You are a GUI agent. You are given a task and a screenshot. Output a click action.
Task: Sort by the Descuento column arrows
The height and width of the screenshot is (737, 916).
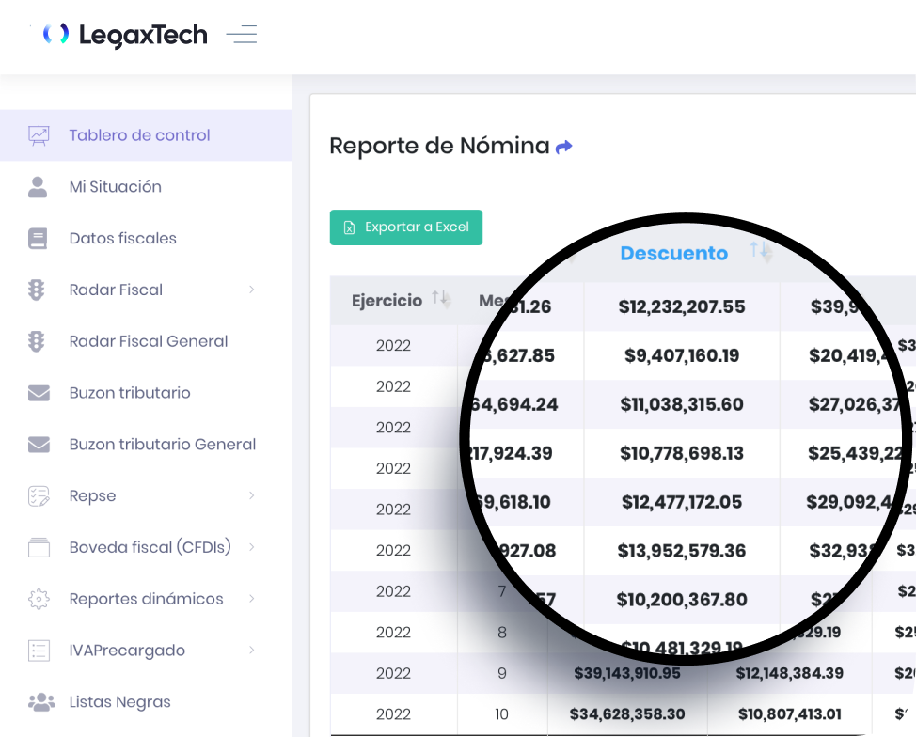click(x=760, y=251)
